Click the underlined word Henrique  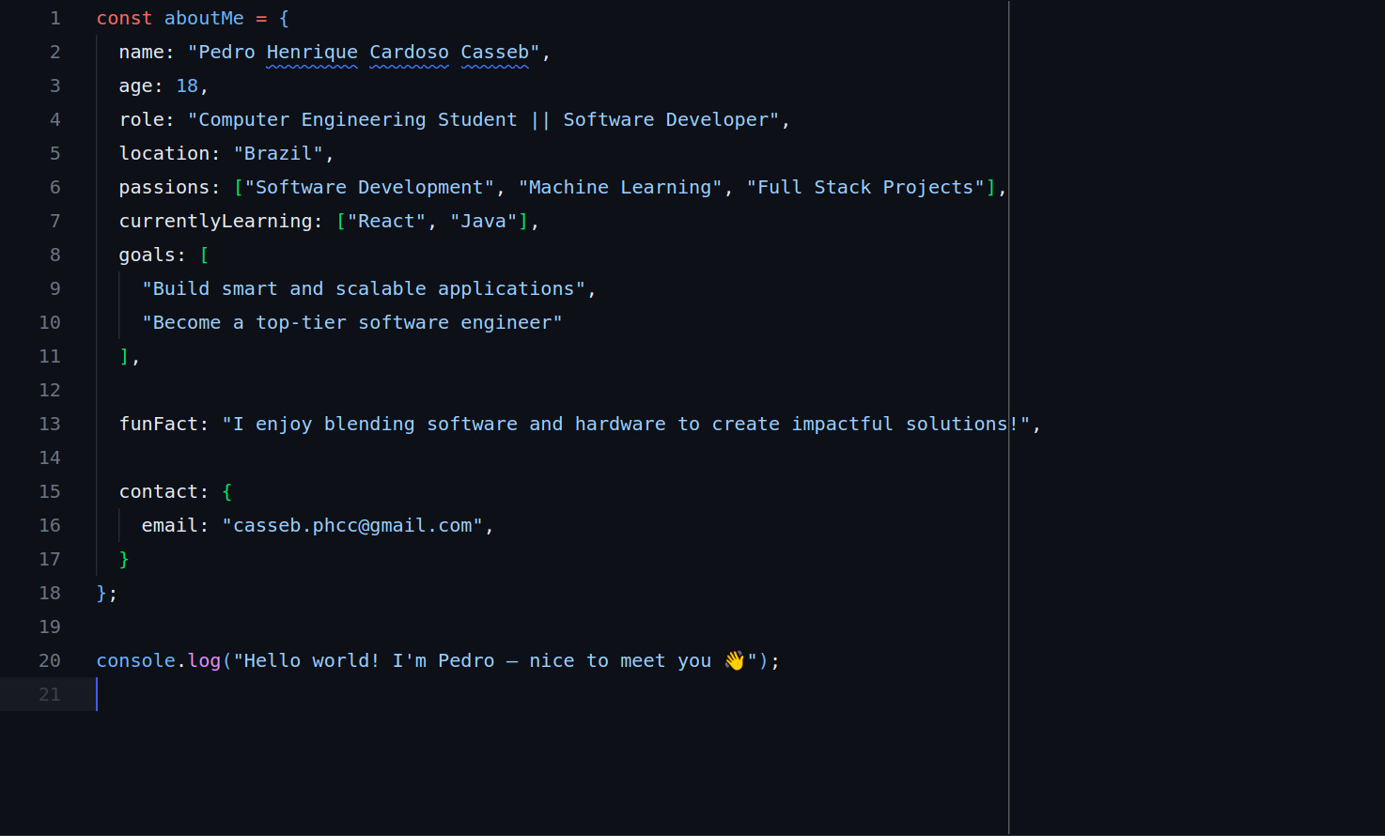pyautogui.click(x=312, y=52)
